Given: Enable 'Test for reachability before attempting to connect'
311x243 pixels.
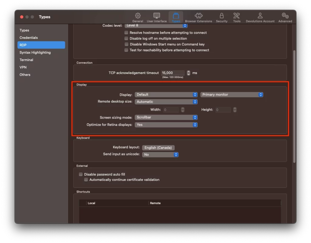Looking at the screenshot, I should [x=126, y=50].
